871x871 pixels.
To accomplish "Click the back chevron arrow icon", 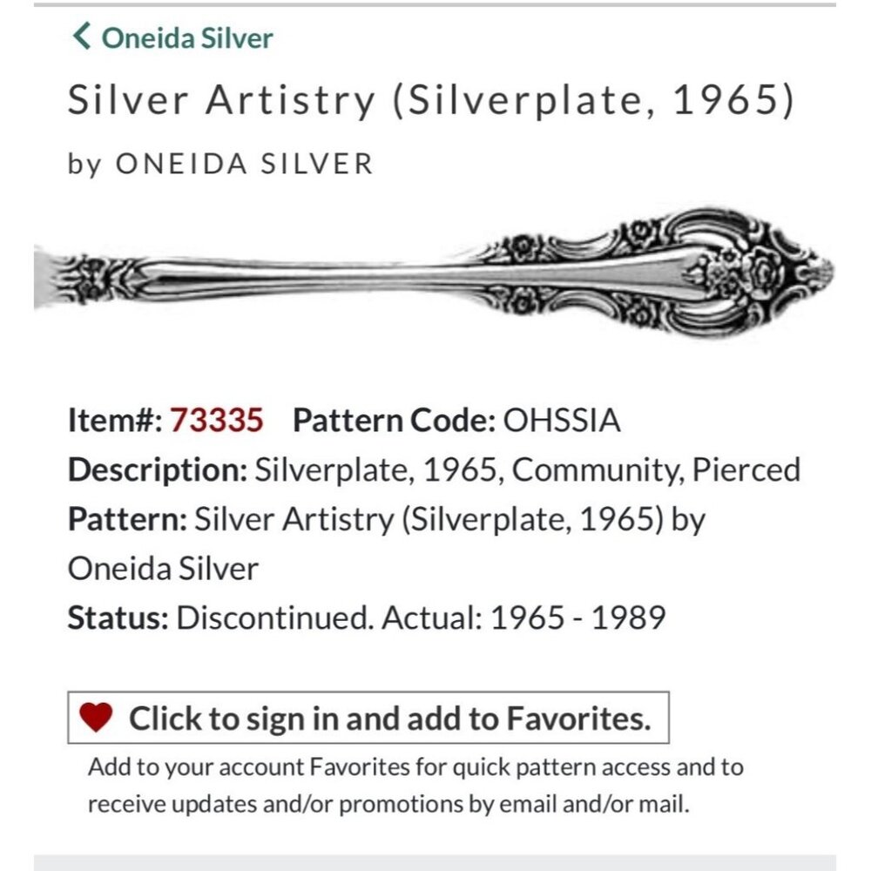I will [82, 37].
